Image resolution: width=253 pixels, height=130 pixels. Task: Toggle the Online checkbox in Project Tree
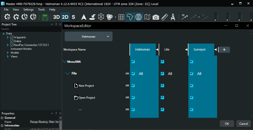12,41
